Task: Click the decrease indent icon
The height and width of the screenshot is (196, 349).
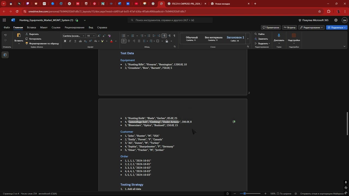Action: 154,36
